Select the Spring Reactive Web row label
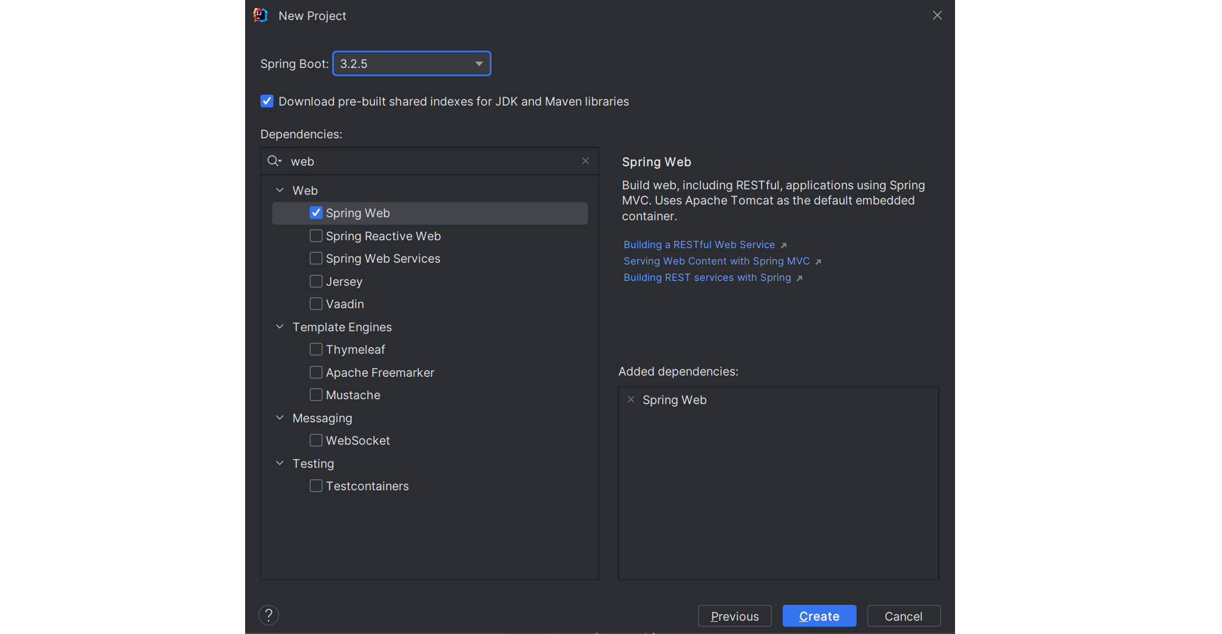The image size is (1222, 634). pyautogui.click(x=383, y=236)
